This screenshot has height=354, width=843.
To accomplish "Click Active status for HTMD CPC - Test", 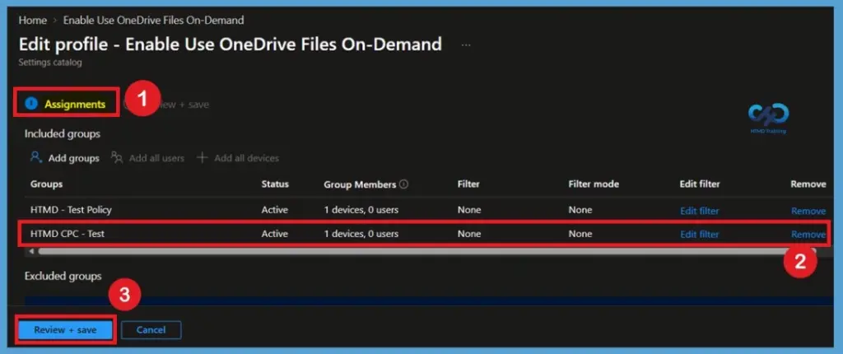I will tap(274, 234).
